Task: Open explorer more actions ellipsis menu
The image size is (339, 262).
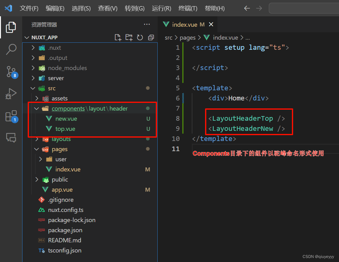Action: [147, 24]
